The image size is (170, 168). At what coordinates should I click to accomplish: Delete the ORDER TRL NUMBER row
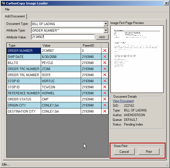click(x=105, y=75)
